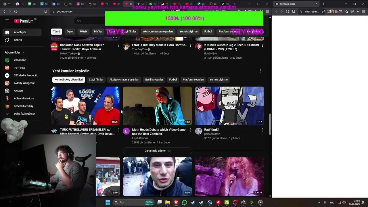Open Robby Bolt channel link

coord(210,53)
